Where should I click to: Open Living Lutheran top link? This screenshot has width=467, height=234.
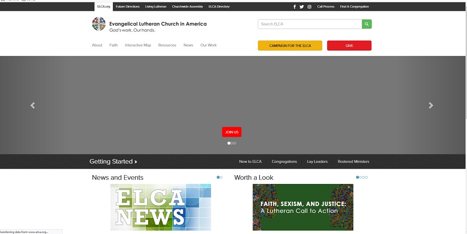(156, 6)
